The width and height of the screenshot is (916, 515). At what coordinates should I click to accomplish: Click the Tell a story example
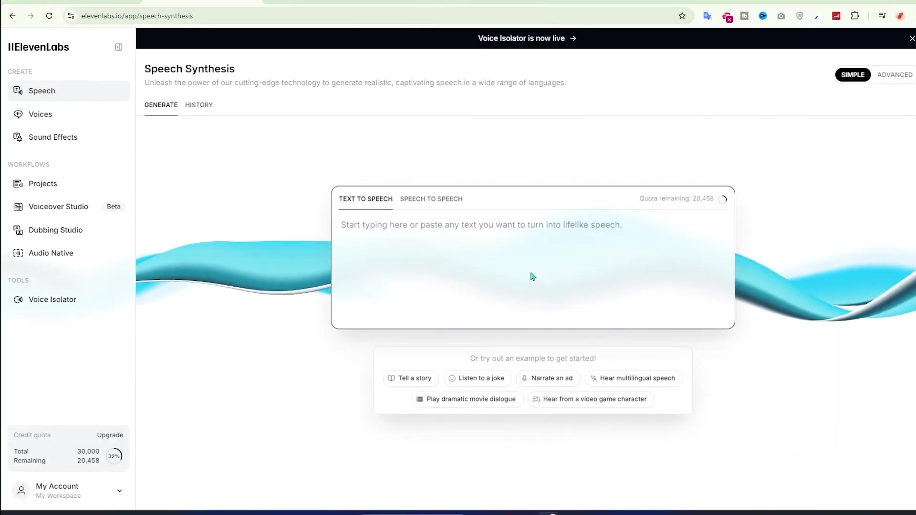coord(410,378)
